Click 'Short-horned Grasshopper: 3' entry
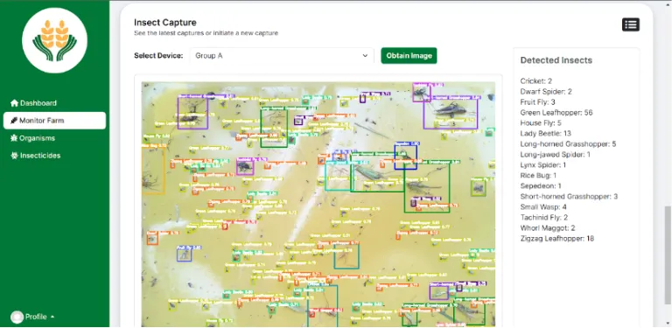The width and height of the screenshot is (672, 328). 569,197
